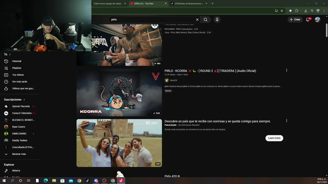Open the Pirlo Mix playlist thumbnail
328x184 pixels.
(x=127, y=45)
